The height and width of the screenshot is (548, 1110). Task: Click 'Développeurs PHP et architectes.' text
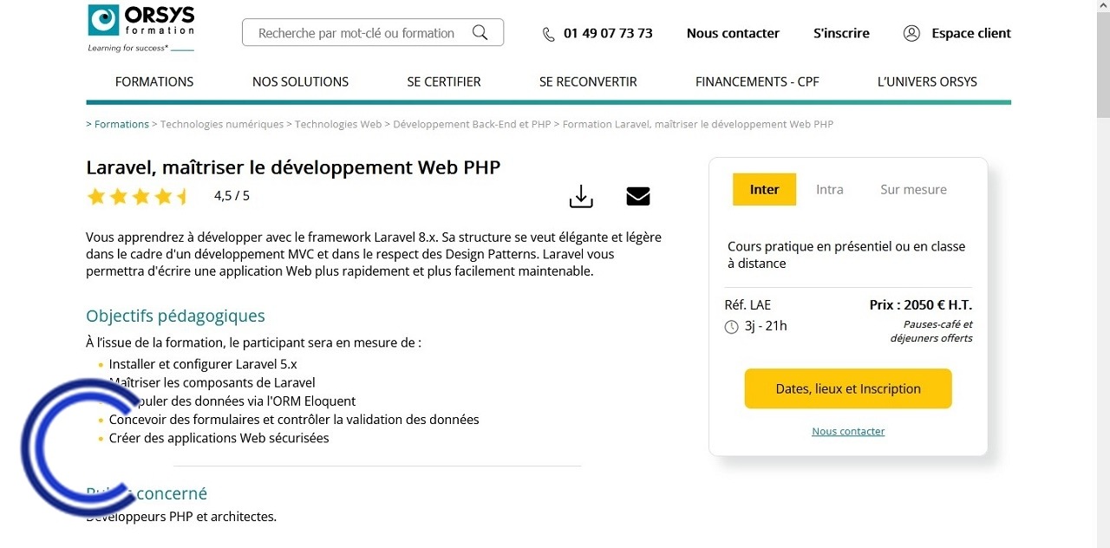click(181, 517)
